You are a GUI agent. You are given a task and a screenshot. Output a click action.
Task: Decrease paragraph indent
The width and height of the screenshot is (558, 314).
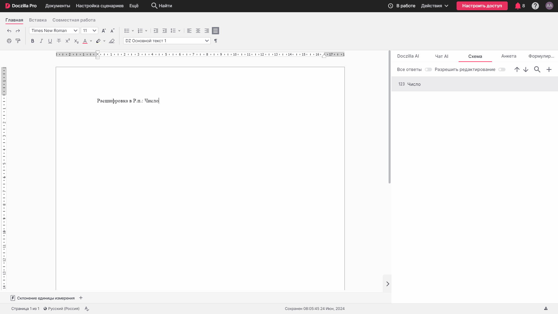tap(156, 31)
